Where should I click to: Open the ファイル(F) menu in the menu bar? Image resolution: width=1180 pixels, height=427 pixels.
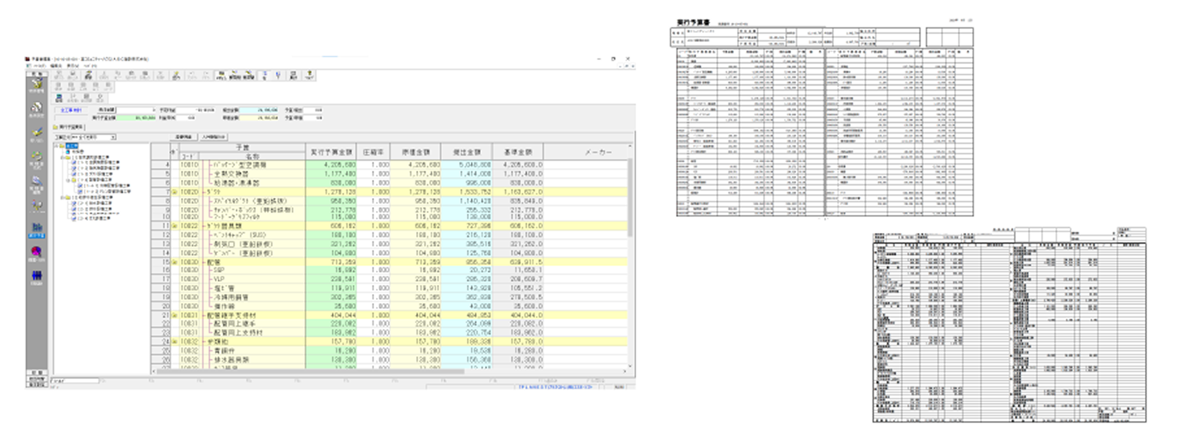(x=39, y=66)
